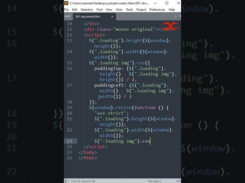Close the Sublime Text window
This screenshot has width=245, height=183.
click(178, 3)
